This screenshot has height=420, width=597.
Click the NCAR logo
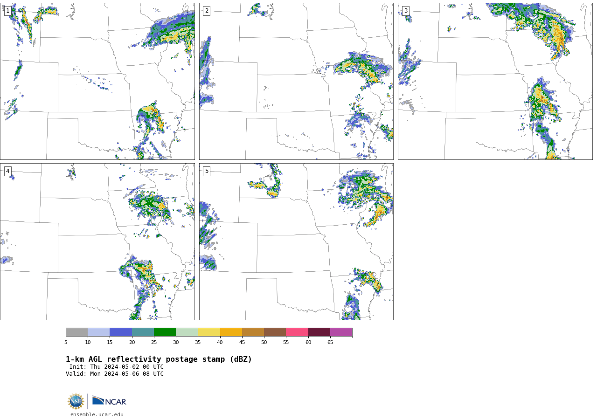[x=109, y=401]
